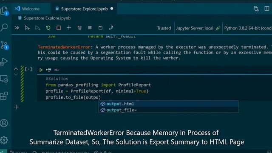Run the Solution cell by line
The image size is (272, 153).
click(x=49, y=70)
